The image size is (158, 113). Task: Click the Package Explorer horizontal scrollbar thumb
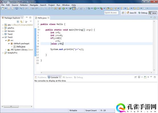(x=11, y=106)
